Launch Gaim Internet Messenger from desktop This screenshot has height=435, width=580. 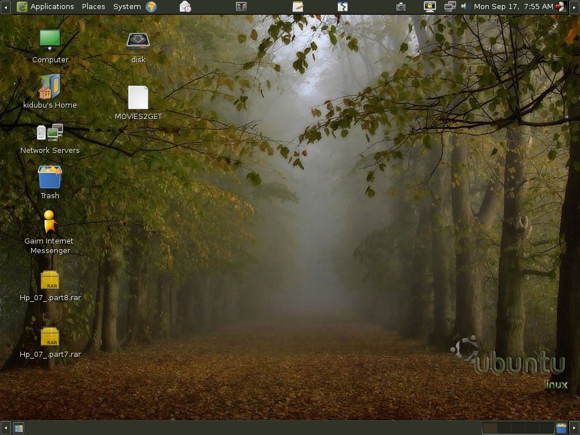click(50, 221)
